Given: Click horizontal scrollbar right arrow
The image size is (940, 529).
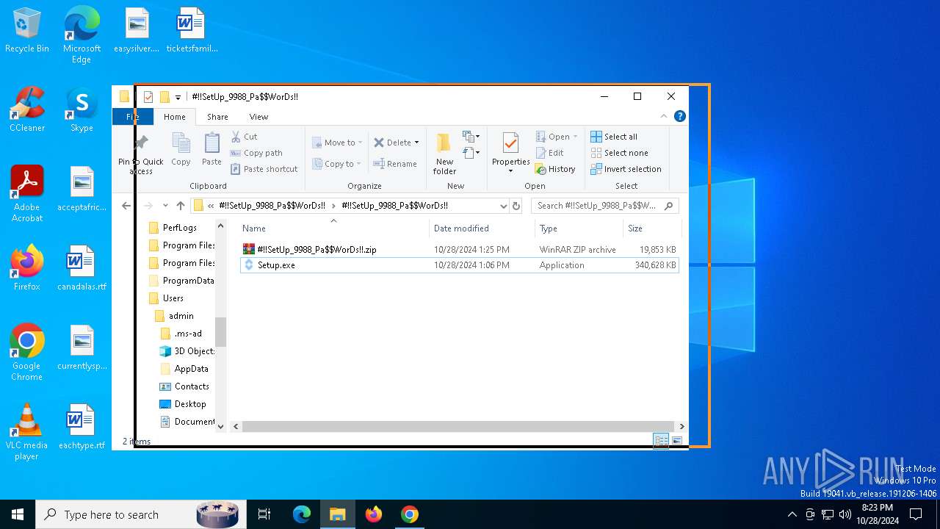Looking at the screenshot, I should point(681,426).
